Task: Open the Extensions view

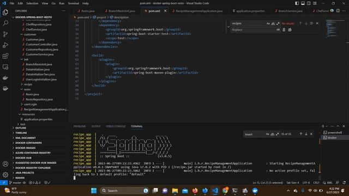Action: pyautogui.click(x=5, y=56)
